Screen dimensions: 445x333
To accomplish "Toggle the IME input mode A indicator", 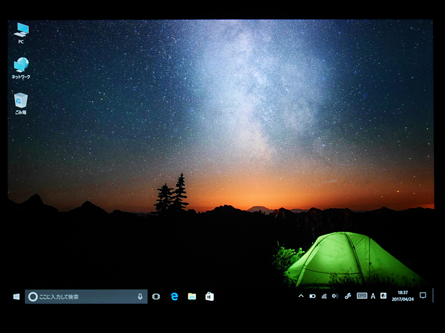I will coord(373,296).
